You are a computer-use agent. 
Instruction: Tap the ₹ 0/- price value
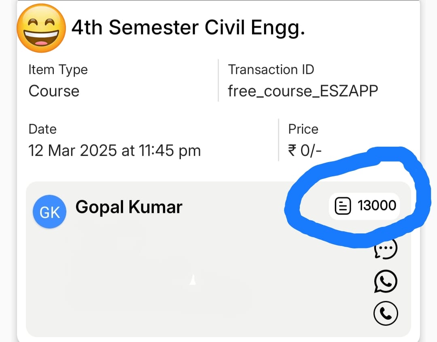point(305,151)
